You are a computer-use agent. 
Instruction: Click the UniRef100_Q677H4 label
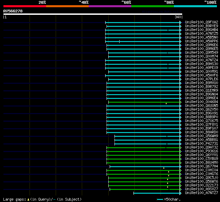click(201, 166)
